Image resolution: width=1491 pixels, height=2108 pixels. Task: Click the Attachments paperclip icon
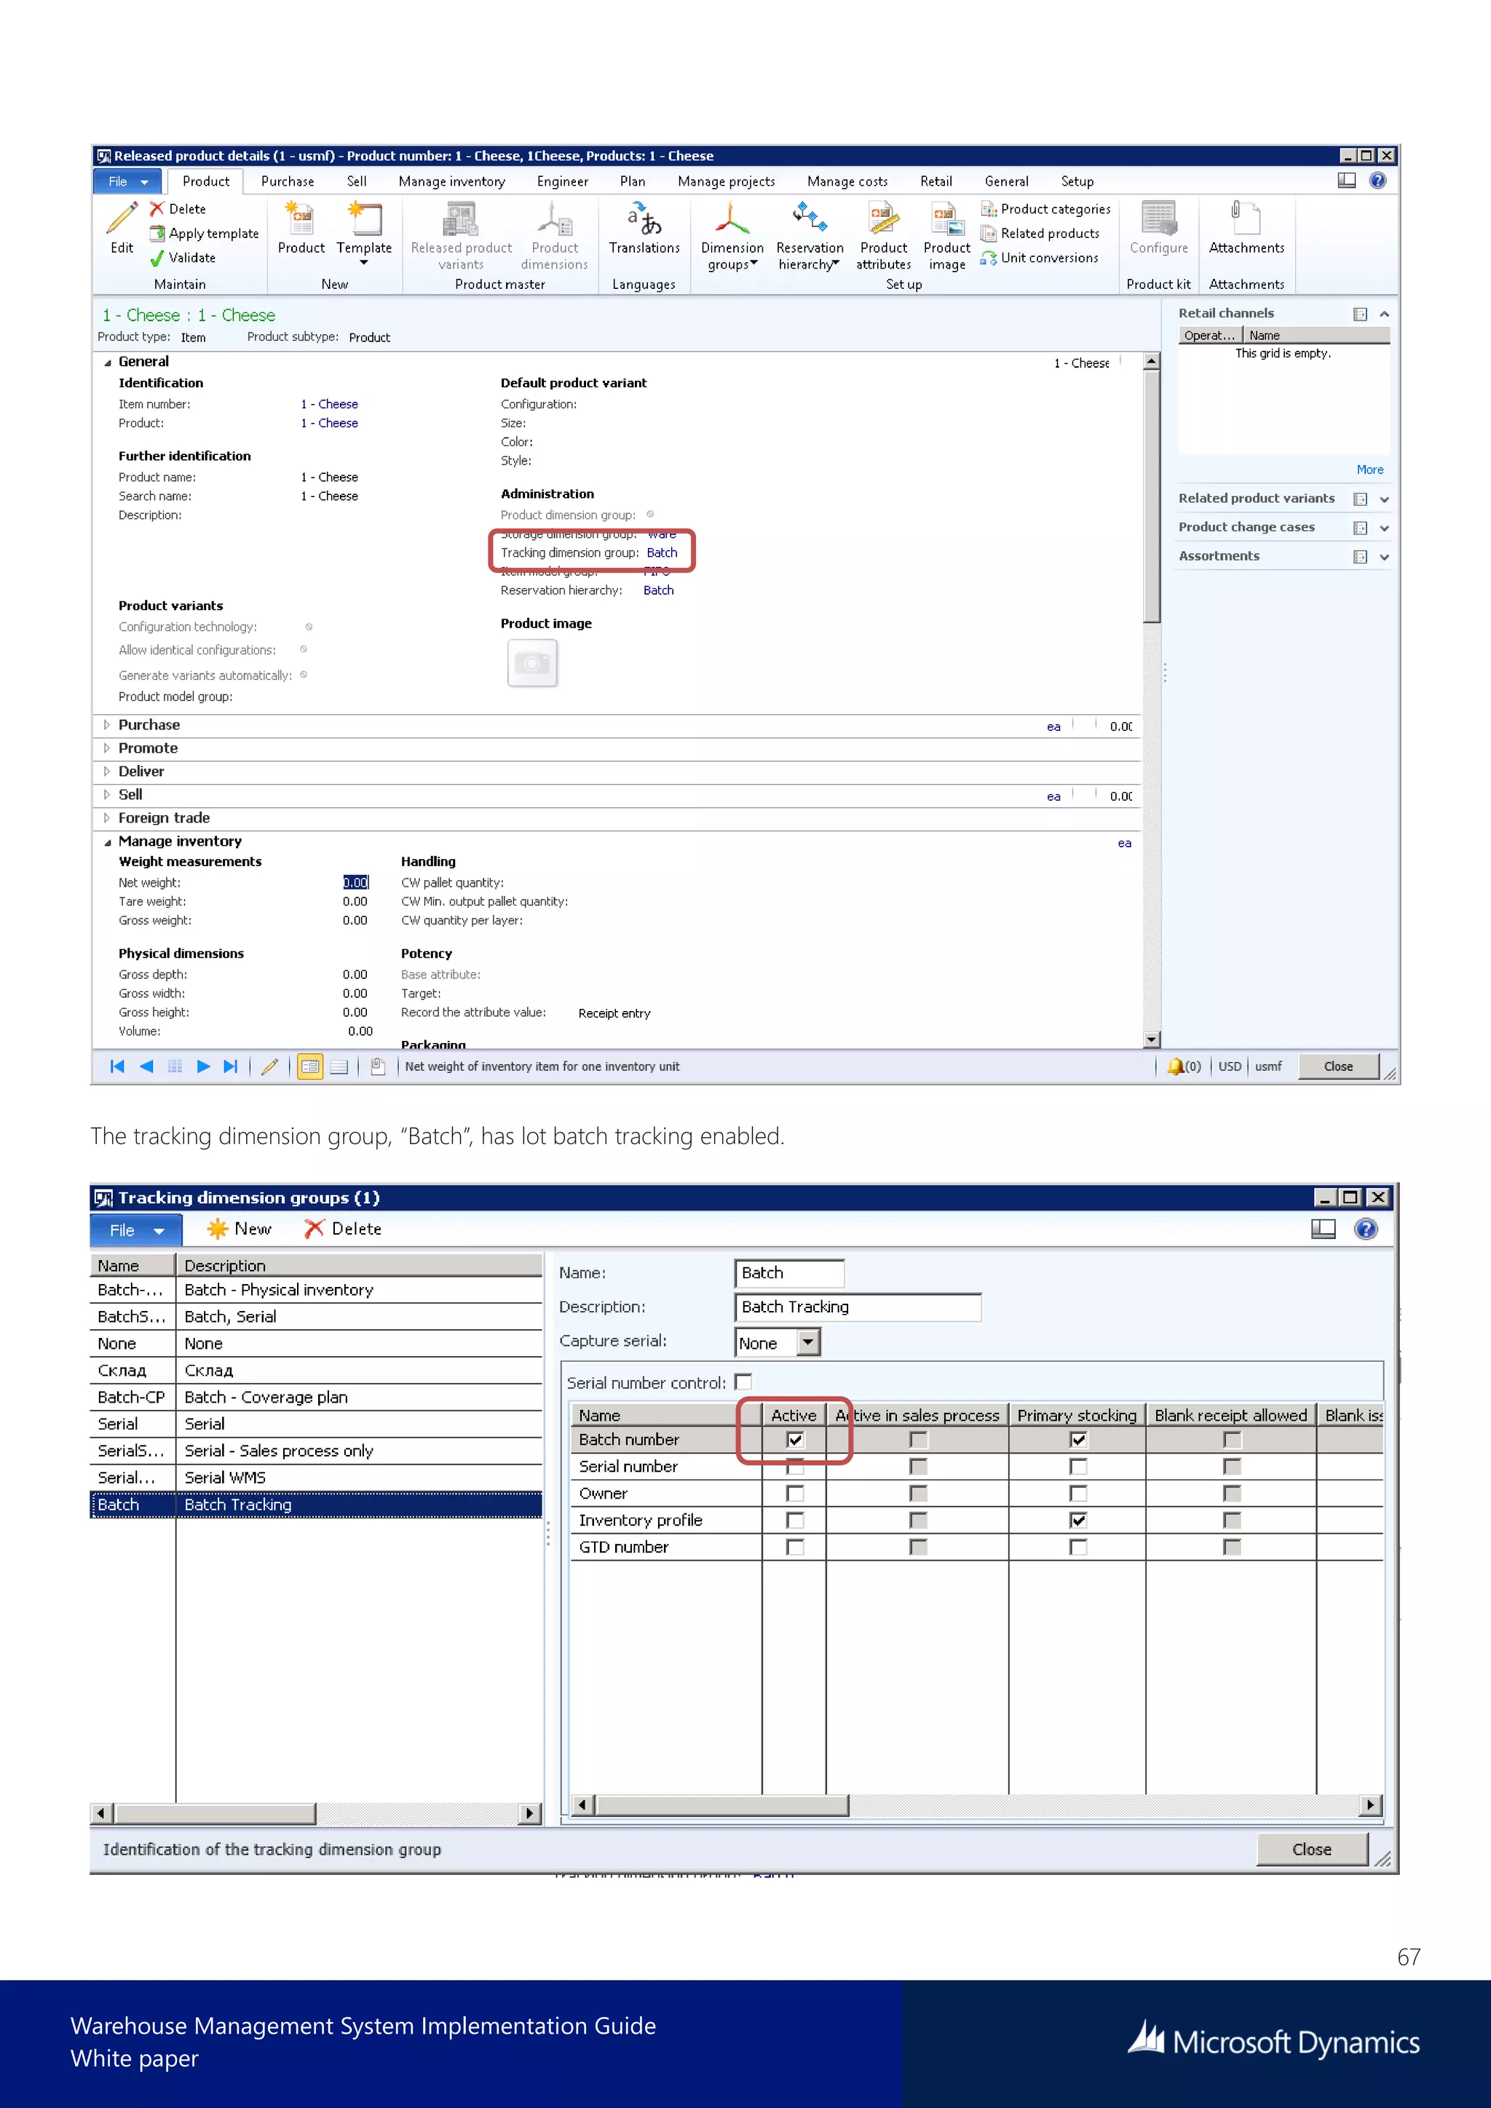(x=1246, y=219)
